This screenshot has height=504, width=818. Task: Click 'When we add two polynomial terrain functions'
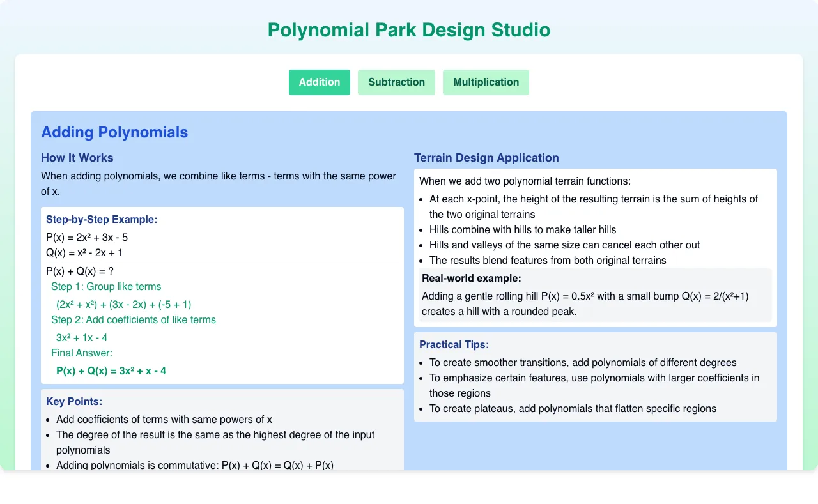coord(525,181)
